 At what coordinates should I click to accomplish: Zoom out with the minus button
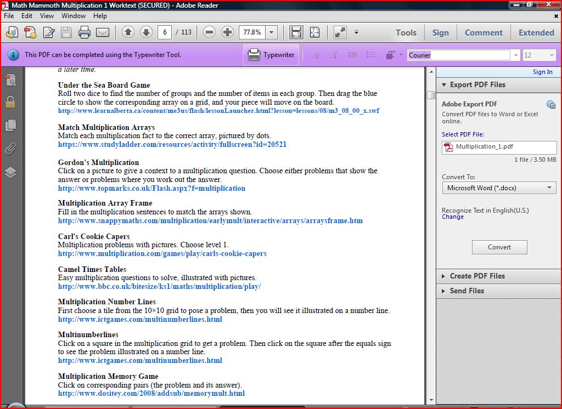pyautogui.click(x=209, y=32)
